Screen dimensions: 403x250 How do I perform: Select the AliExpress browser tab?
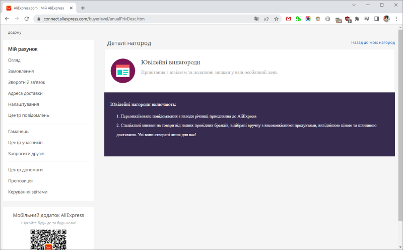(x=39, y=8)
